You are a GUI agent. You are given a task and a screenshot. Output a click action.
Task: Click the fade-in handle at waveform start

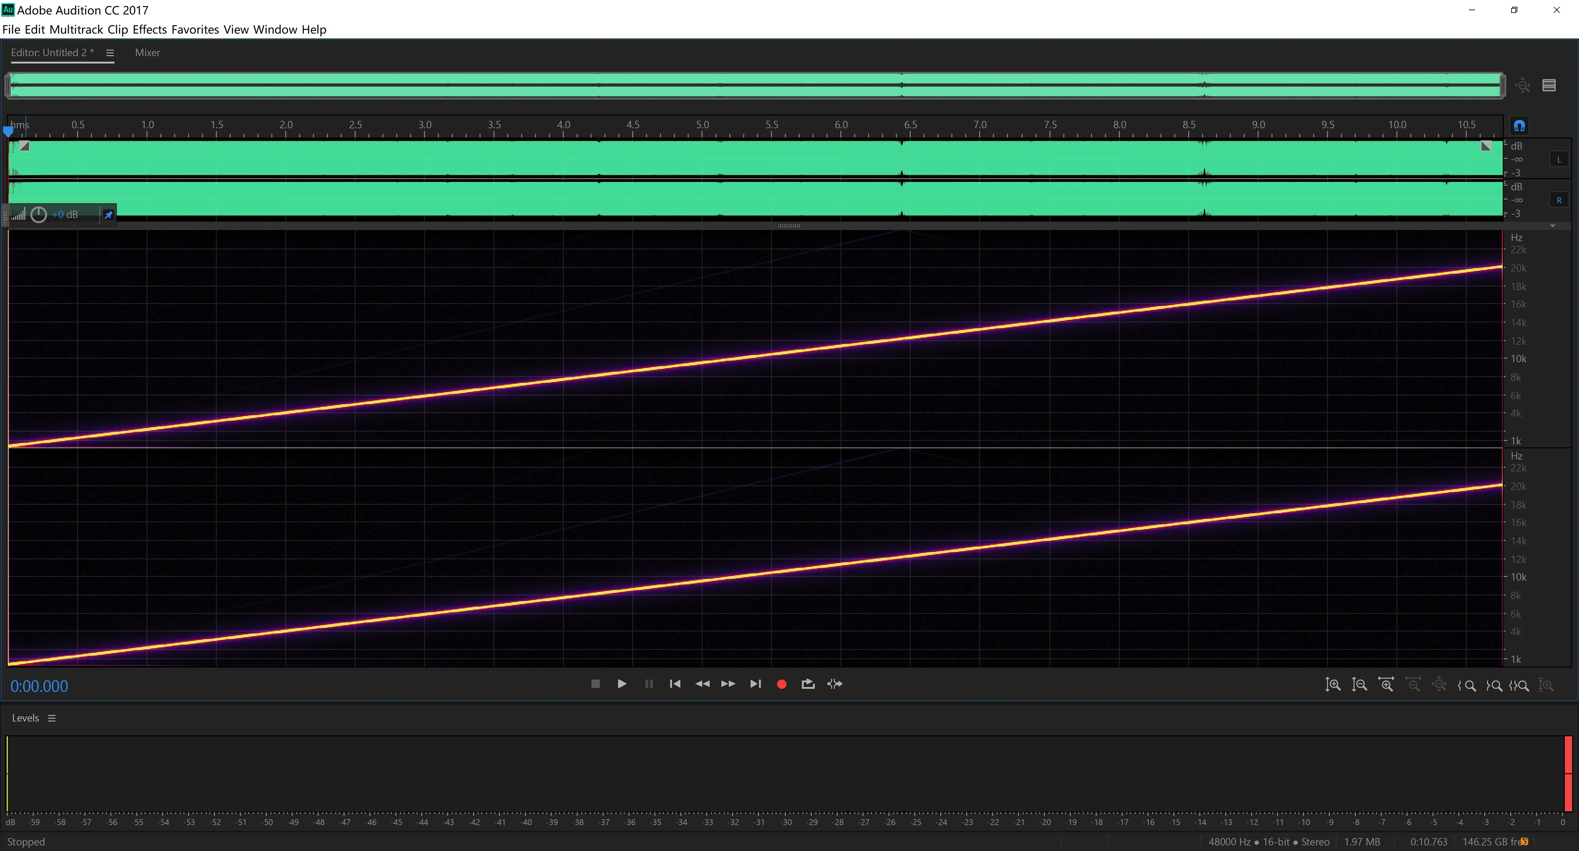[x=24, y=146]
